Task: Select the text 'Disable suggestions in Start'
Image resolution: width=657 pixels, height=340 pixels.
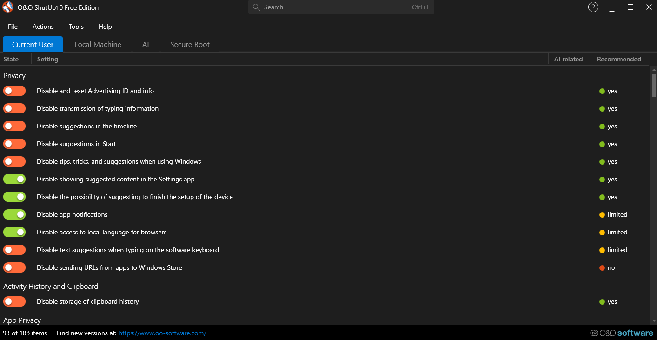Action: pyautogui.click(x=76, y=144)
